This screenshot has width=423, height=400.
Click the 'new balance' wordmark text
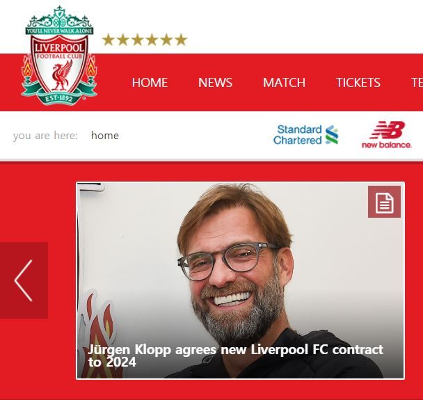pyautogui.click(x=386, y=145)
